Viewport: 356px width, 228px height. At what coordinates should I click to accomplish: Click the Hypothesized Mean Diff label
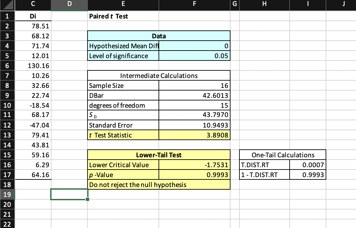[123, 46]
